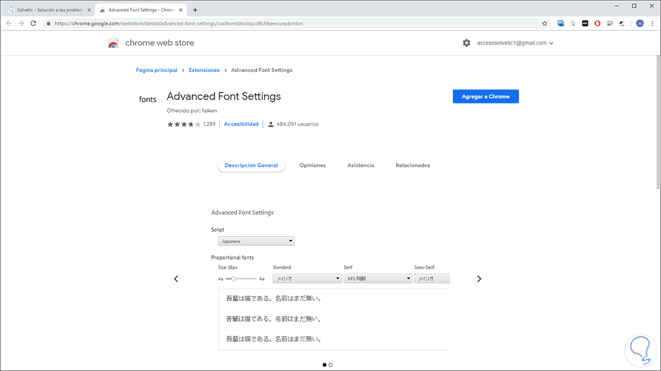Open the Chrome three-dot menu

point(652,24)
